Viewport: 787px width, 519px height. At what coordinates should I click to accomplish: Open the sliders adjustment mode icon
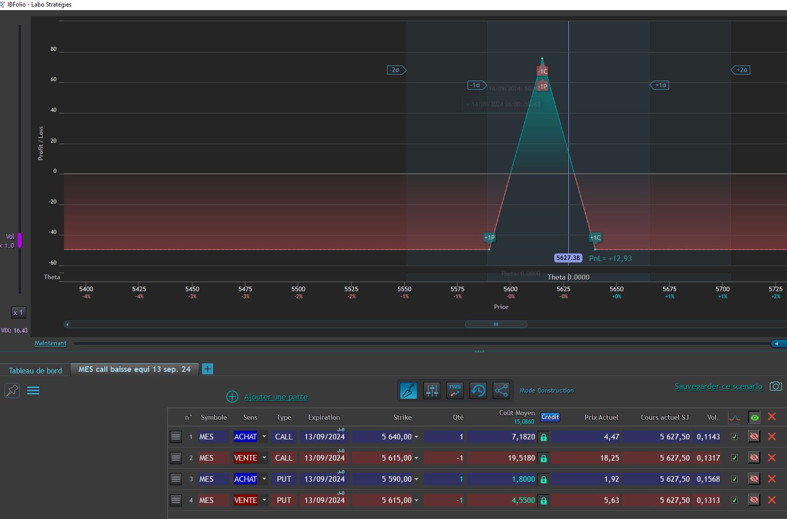[432, 391]
